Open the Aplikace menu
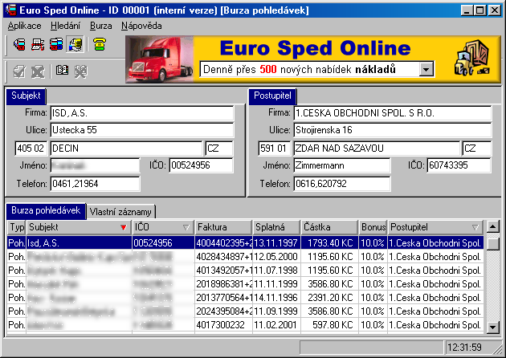The height and width of the screenshot is (358, 506). click(25, 26)
